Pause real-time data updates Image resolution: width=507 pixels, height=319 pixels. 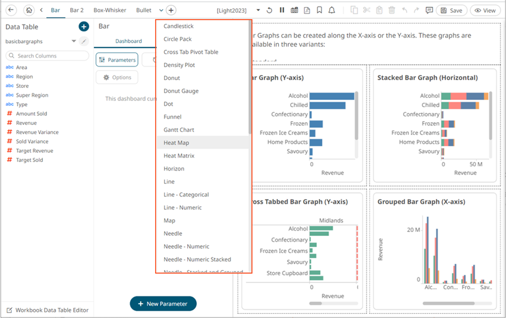point(282,11)
